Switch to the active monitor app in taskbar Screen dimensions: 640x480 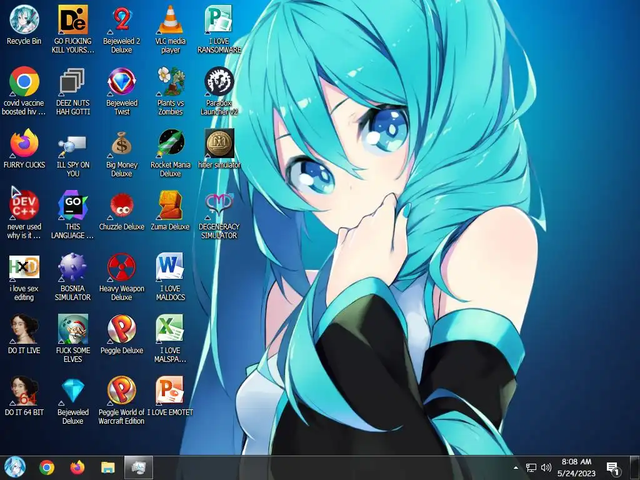point(138,467)
